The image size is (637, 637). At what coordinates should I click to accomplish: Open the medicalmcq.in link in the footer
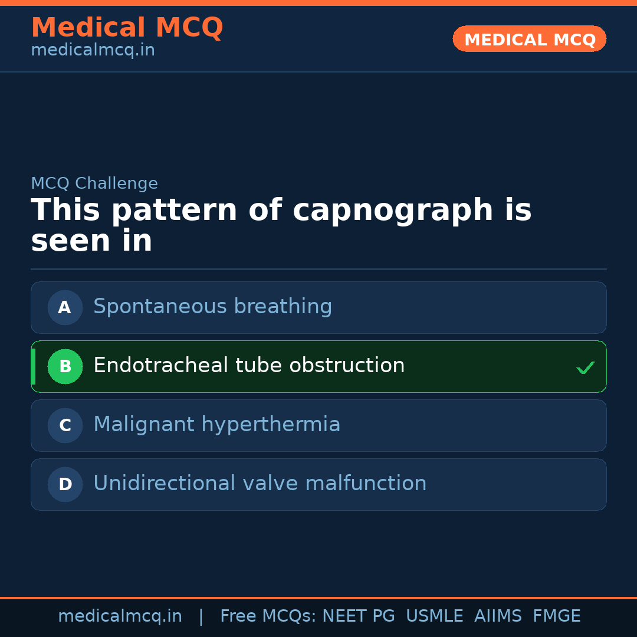coord(120,616)
